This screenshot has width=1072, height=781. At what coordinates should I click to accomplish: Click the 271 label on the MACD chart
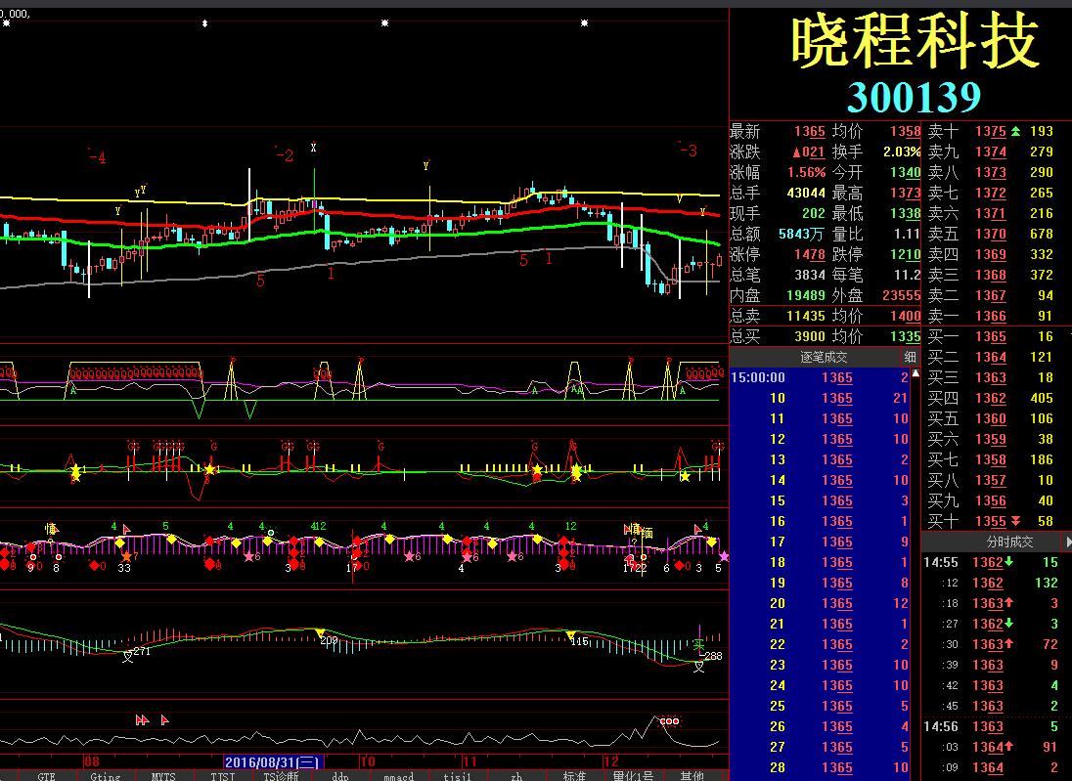142,651
